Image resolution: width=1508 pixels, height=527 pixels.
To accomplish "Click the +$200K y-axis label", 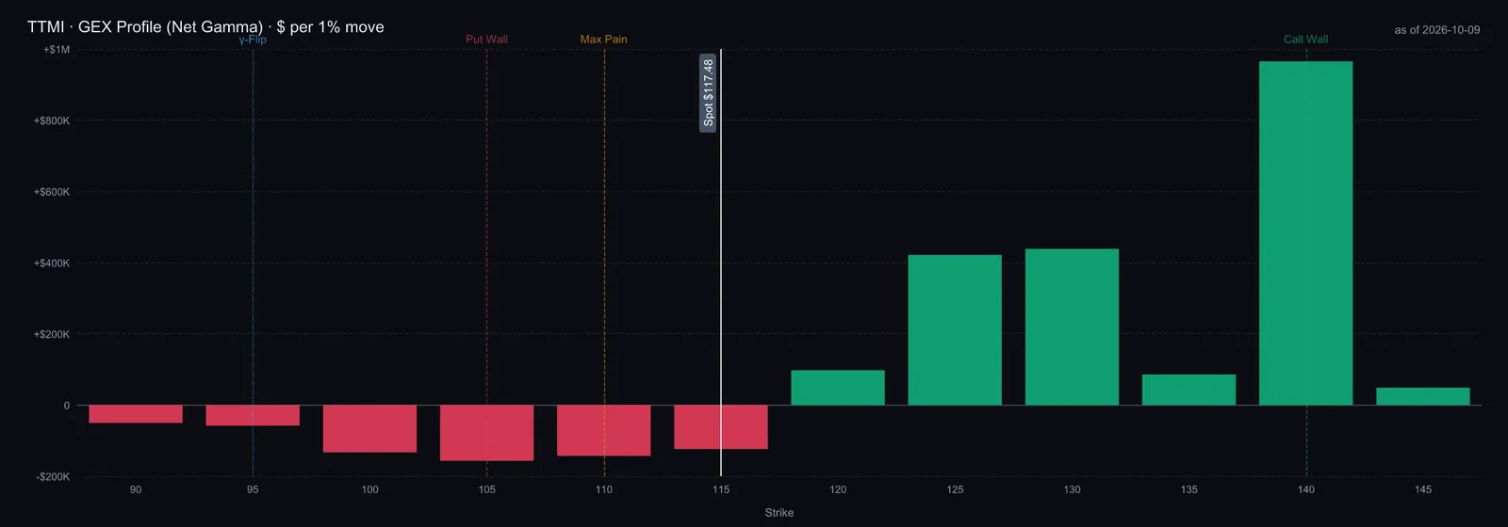I will click(52, 334).
